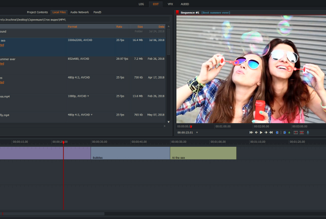Screen dimensions: 326x219
Task: Jump to the sequence start in viewer
Action: pyautogui.click(x=251, y=132)
